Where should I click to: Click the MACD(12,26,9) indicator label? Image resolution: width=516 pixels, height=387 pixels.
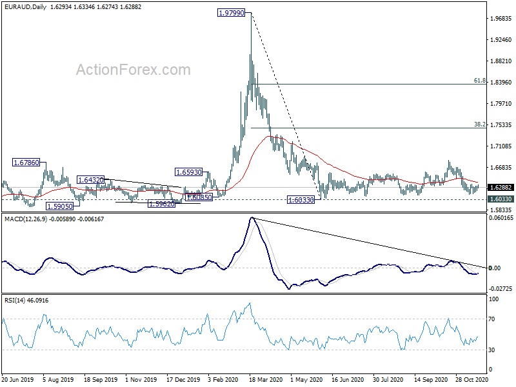(26, 219)
